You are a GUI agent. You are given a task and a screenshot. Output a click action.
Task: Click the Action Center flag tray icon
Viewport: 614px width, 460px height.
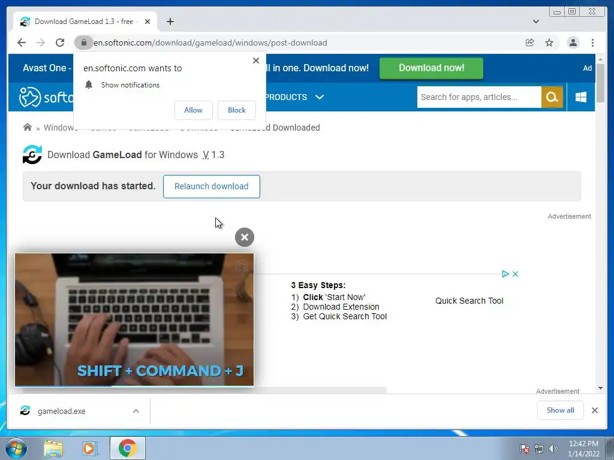[x=525, y=448]
